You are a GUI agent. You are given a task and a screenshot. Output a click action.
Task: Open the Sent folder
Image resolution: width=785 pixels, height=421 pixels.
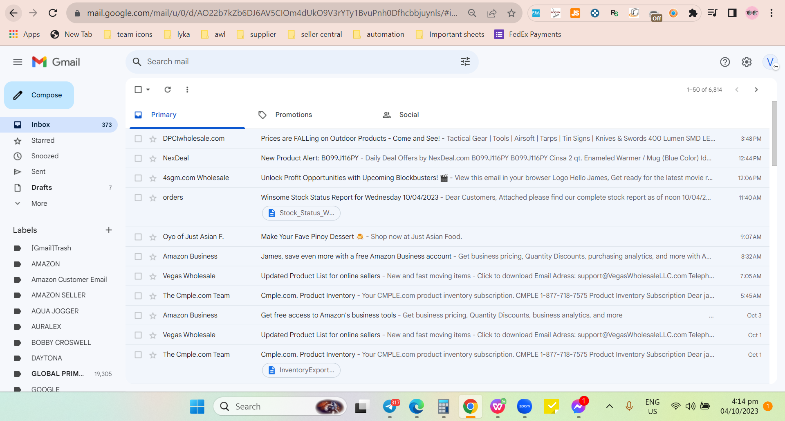click(x=59, y=171)
